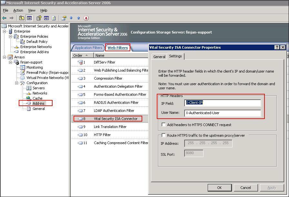
Task: Toggle the Show/Hide Console Tree icon
Action: tap(29, 18)
